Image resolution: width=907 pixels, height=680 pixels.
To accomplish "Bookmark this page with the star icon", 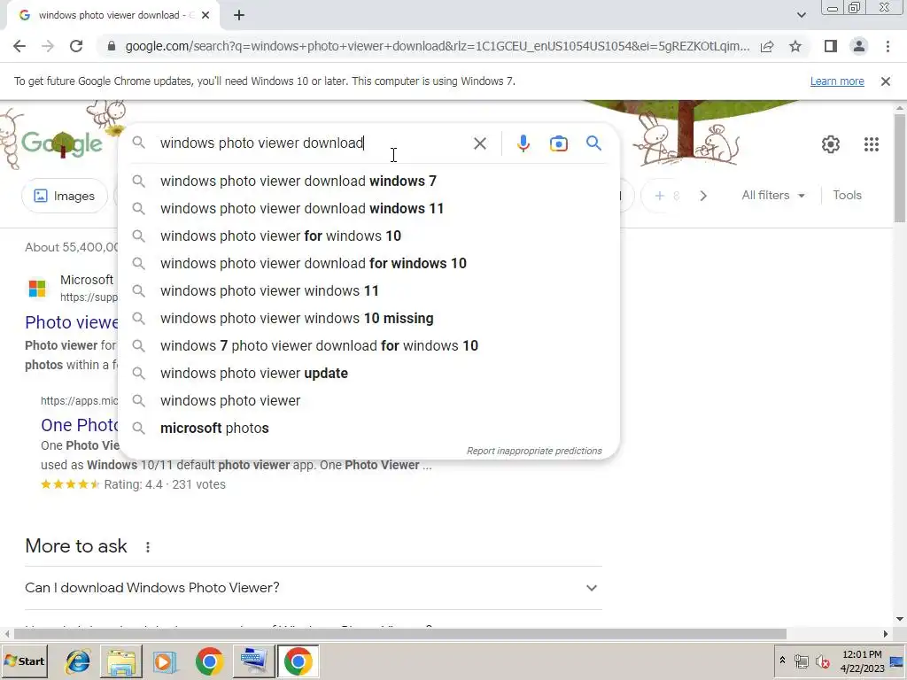I will click(x=795, y=46).
